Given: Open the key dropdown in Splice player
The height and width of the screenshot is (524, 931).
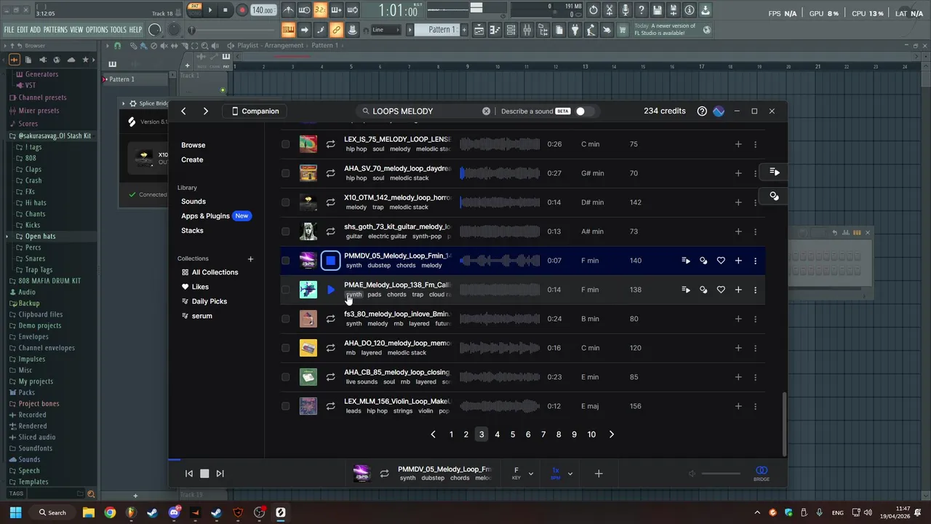Looking at the screenshot, I should pyautogui.click(x=522, y=473).
